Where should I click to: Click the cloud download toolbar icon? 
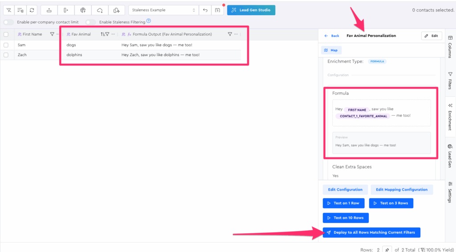tap(100, 10)
